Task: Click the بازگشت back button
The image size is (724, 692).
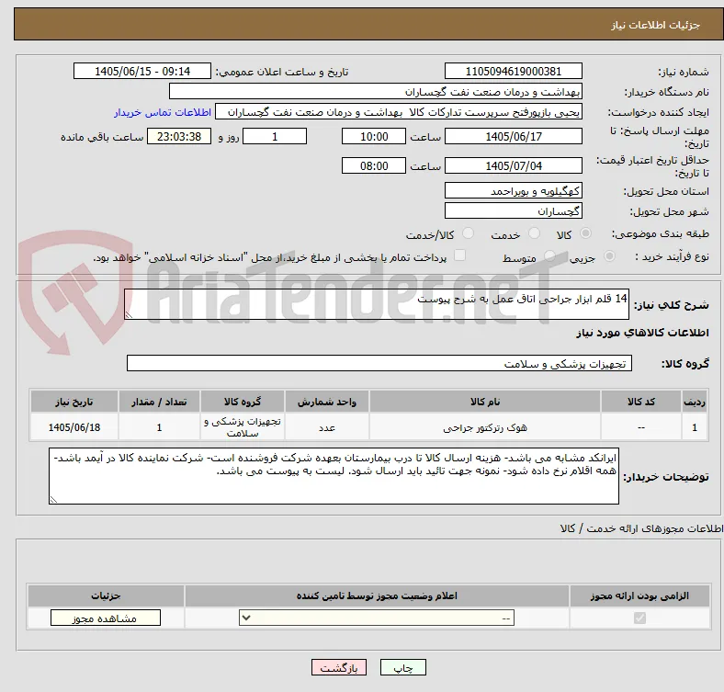Action: click(339, 667)
